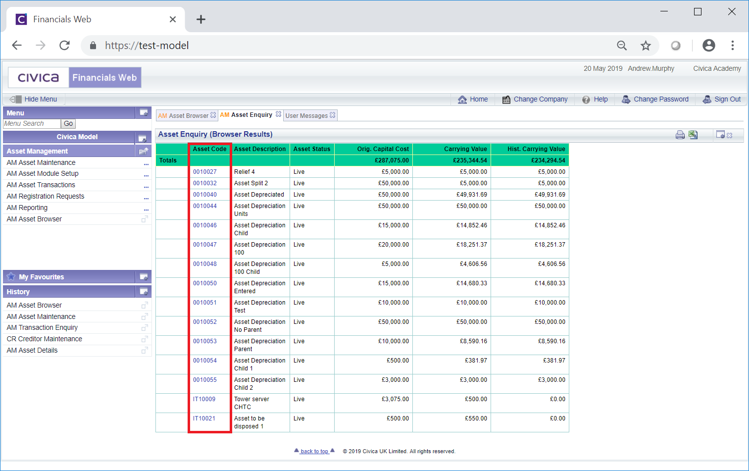Click the Hide Menu button

(33, 99)
